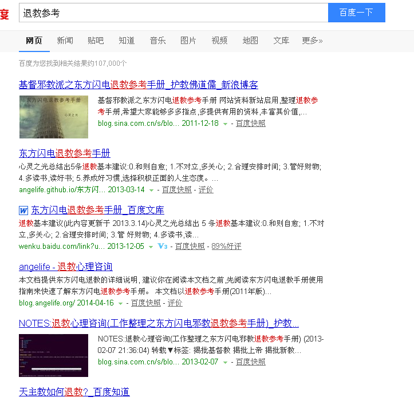Open the 贴吧 tab

pyautogui.click(x=96, y=41)
